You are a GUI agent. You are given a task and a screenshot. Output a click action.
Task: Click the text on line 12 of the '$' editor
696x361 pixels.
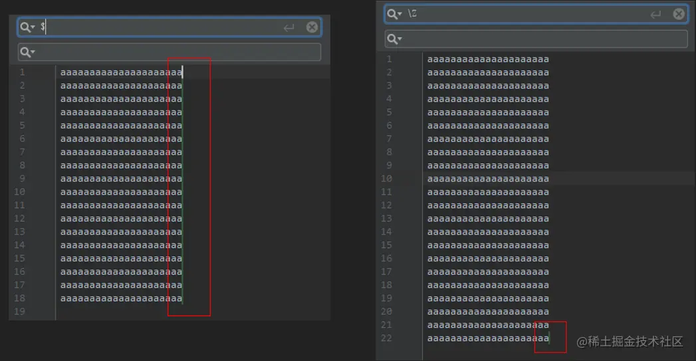pyautogui.click(x=121, y=219)
